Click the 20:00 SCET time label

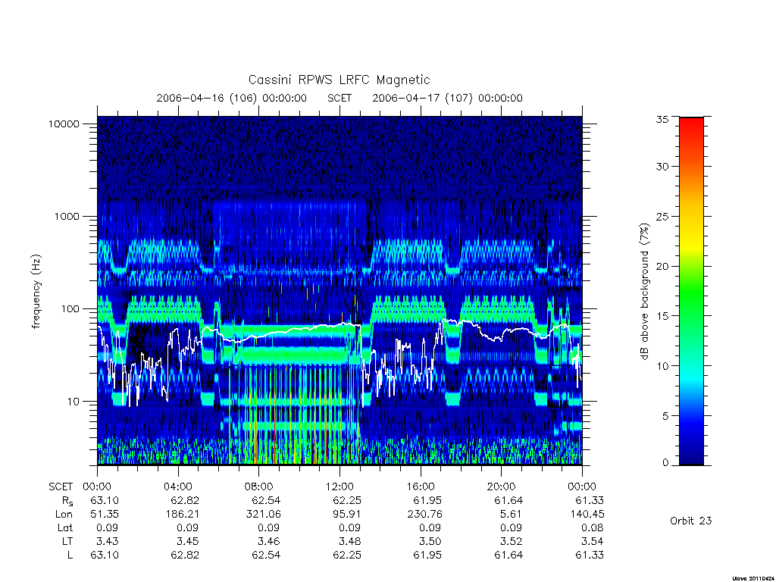pos(502,487)
